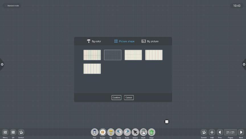The height and width of the screenshot is (139, 246).
Task: Go to the previous page
Action: (x=220, y=132)
